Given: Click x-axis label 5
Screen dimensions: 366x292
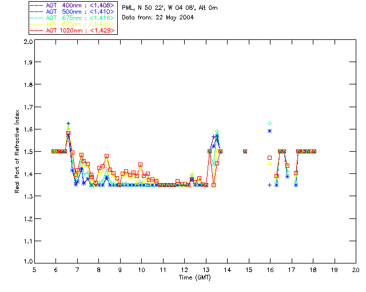Looking at the screenshot, I should pos(34,270).
